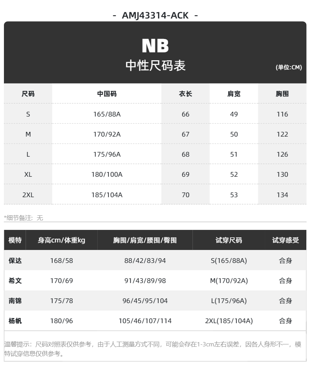
Task: Click the 尺码 column header
Action: pos(28,94)
